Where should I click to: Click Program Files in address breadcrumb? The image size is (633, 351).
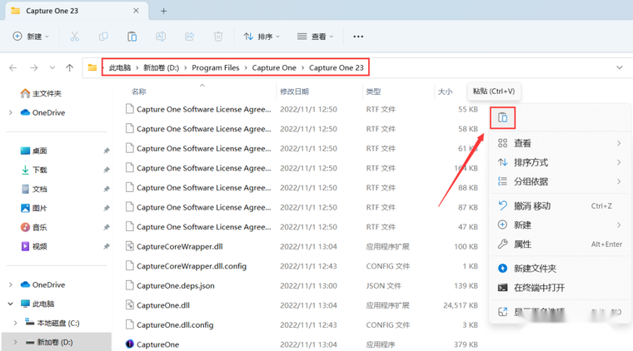point(216,67)
